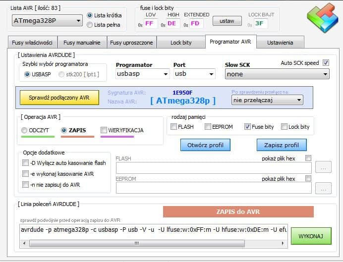
Task: Click the Otwórz profil button
Action: coord(205,145)
